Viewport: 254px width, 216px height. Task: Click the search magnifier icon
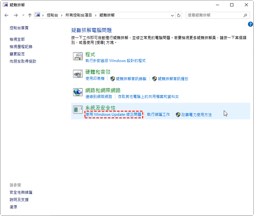pos(245,15)
